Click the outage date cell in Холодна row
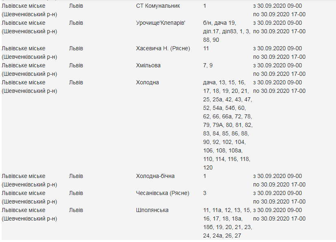 pyautogui.click(x=279, y=86)
